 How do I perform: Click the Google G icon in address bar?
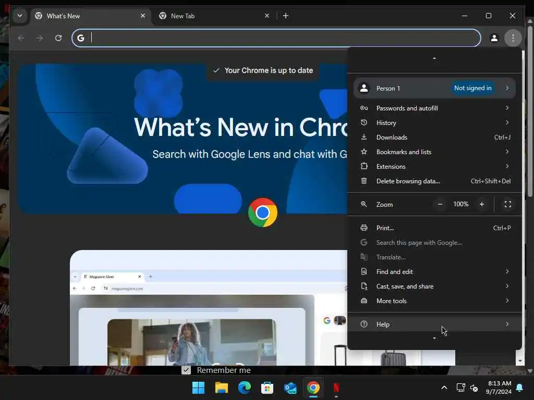click(81, 37)
